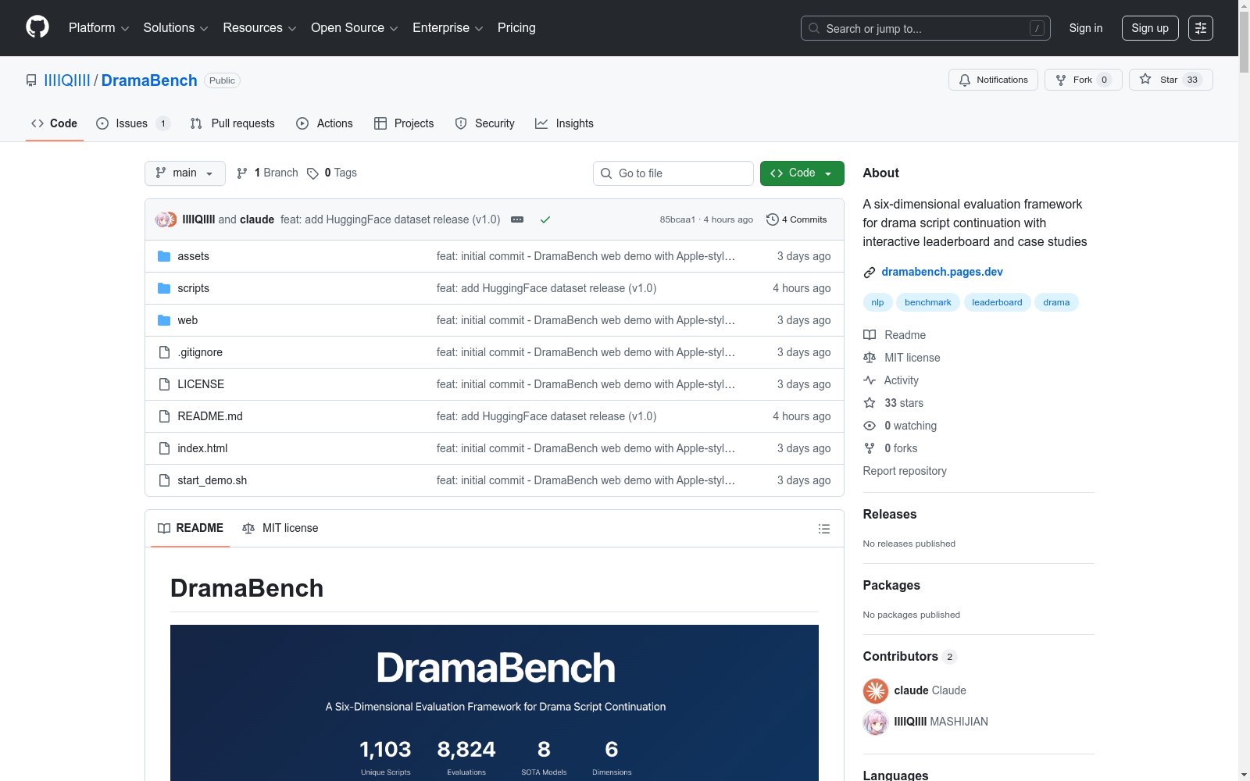Click the Sign up button
The width and height of the screenshot is (1250, 781).
point(1150,28)
